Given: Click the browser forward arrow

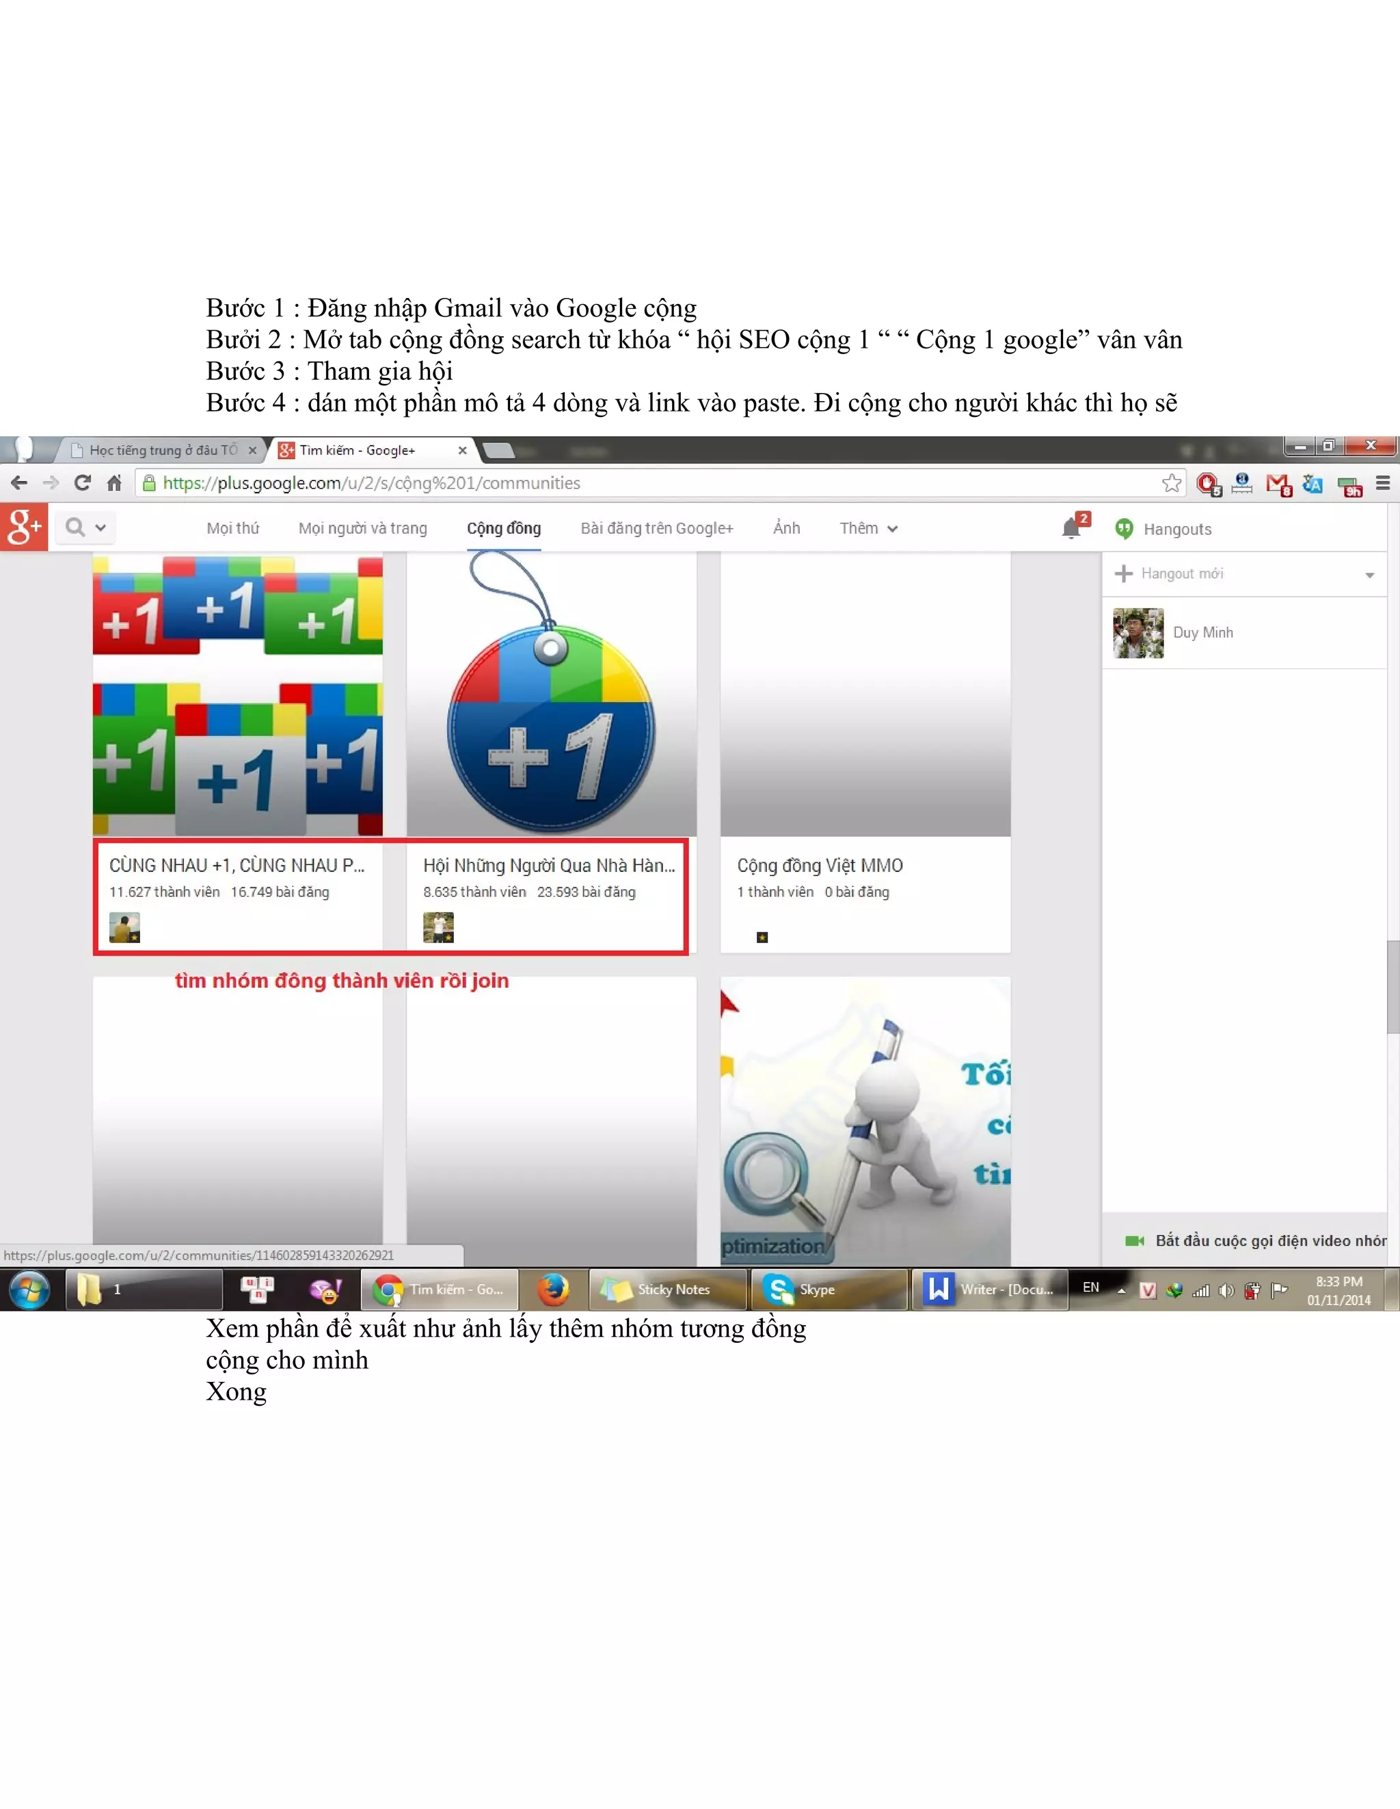Looking at the screenshot, I should 51,483.
